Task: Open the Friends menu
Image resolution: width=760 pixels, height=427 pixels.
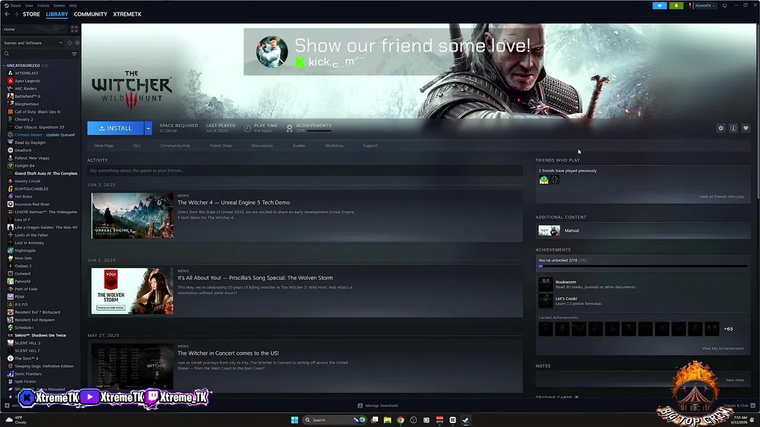Action: [43, 5]
